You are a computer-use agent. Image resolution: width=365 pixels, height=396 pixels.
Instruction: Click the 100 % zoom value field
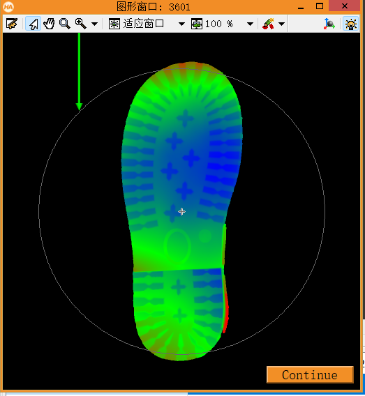coord(219,24)
